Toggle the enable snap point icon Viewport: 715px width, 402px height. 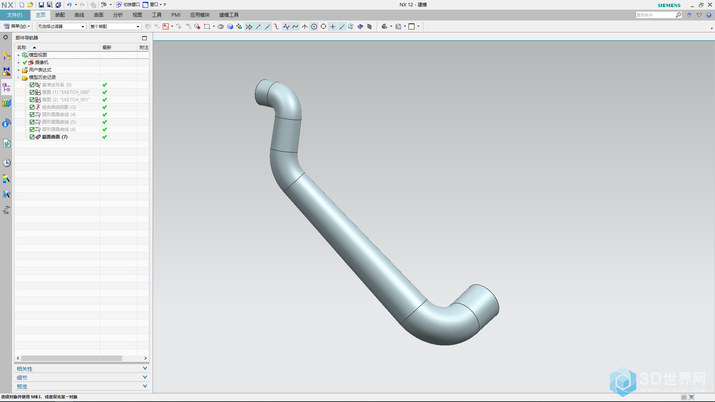(249, 26)
